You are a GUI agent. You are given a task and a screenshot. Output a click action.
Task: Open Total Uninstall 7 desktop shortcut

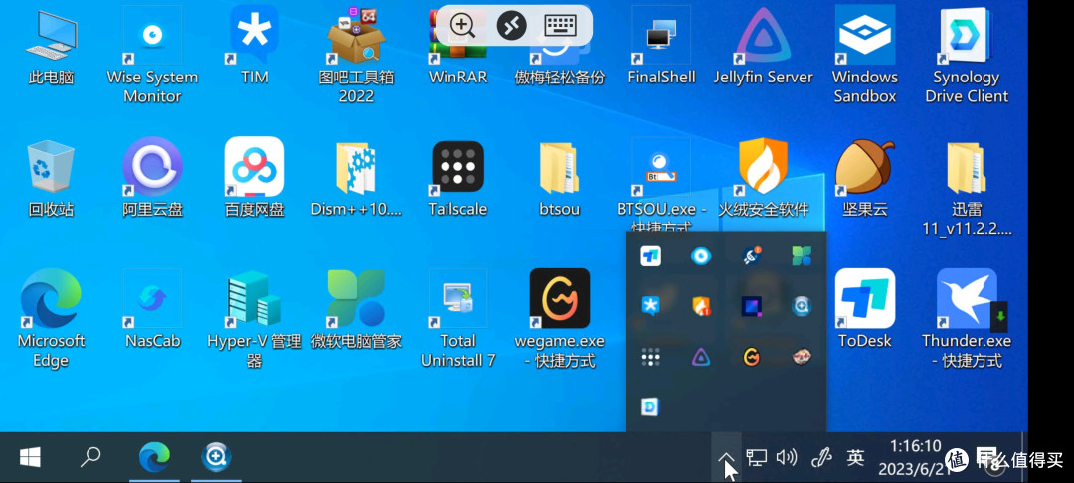(x=457, y=318)
